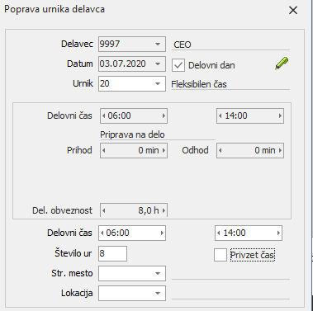Increase lower Delovni čas end 14:00
Screen dimensions: 313x311
[x=278, y=233]
